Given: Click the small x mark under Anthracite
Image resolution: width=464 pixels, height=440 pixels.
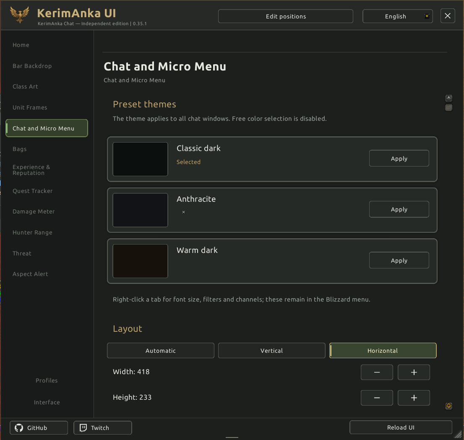Looking at the screenshot, I should pos(183,212).
